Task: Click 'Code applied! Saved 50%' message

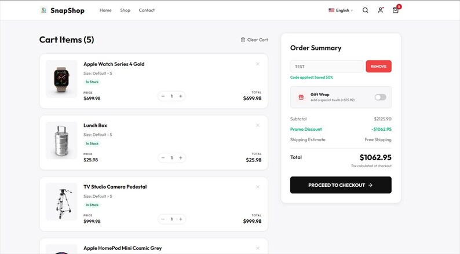Action: point(312,78)
